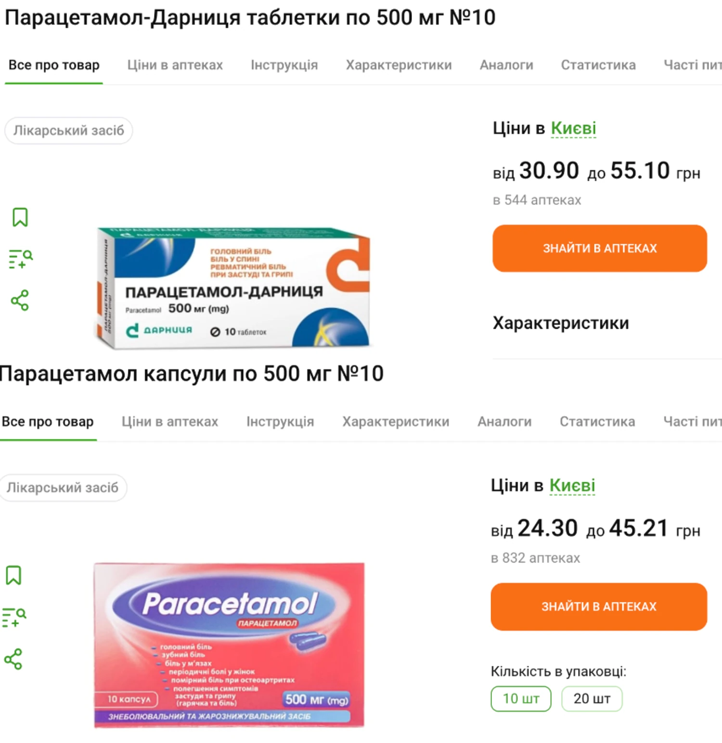Open the Парацетамол-Дарниця package image

pos(233,287)
